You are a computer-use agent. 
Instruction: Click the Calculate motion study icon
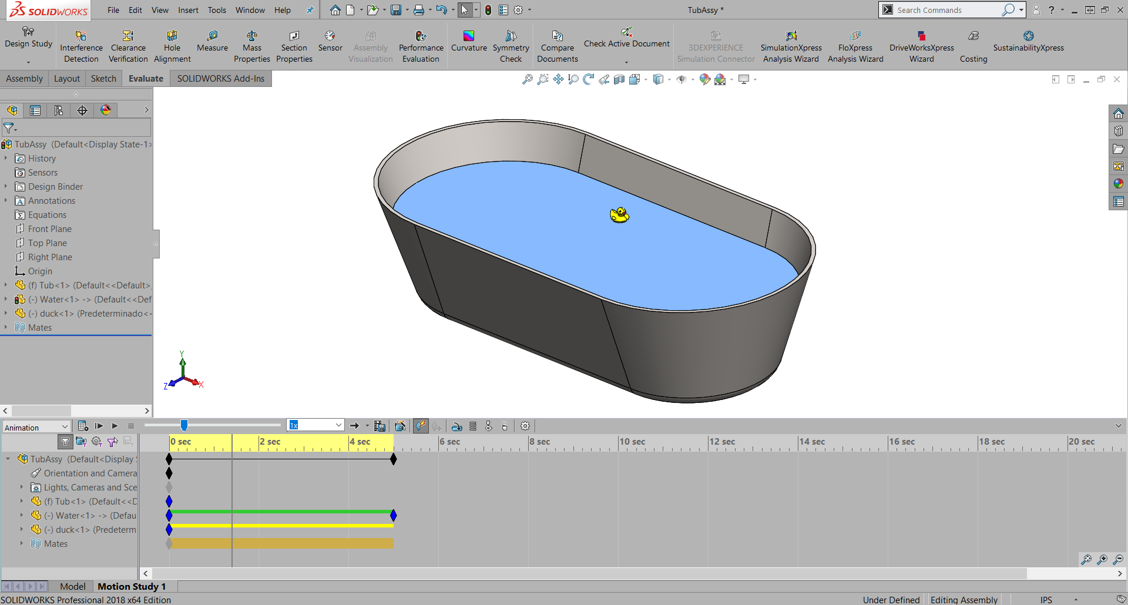83,426
